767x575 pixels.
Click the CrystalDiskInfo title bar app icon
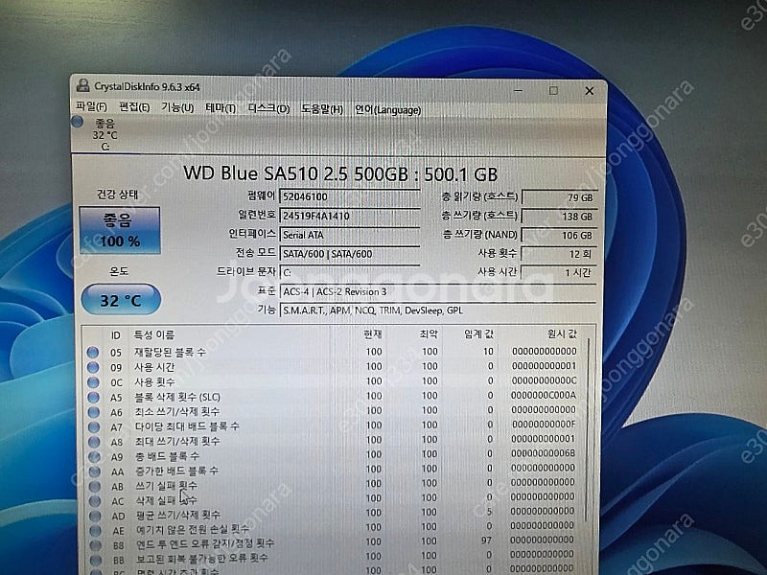[x=82, y=85]
